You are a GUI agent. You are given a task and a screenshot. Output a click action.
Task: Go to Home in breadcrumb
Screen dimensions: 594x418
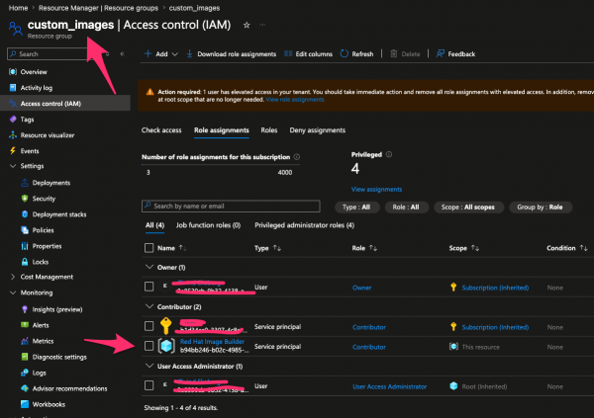tap(18, 8)
